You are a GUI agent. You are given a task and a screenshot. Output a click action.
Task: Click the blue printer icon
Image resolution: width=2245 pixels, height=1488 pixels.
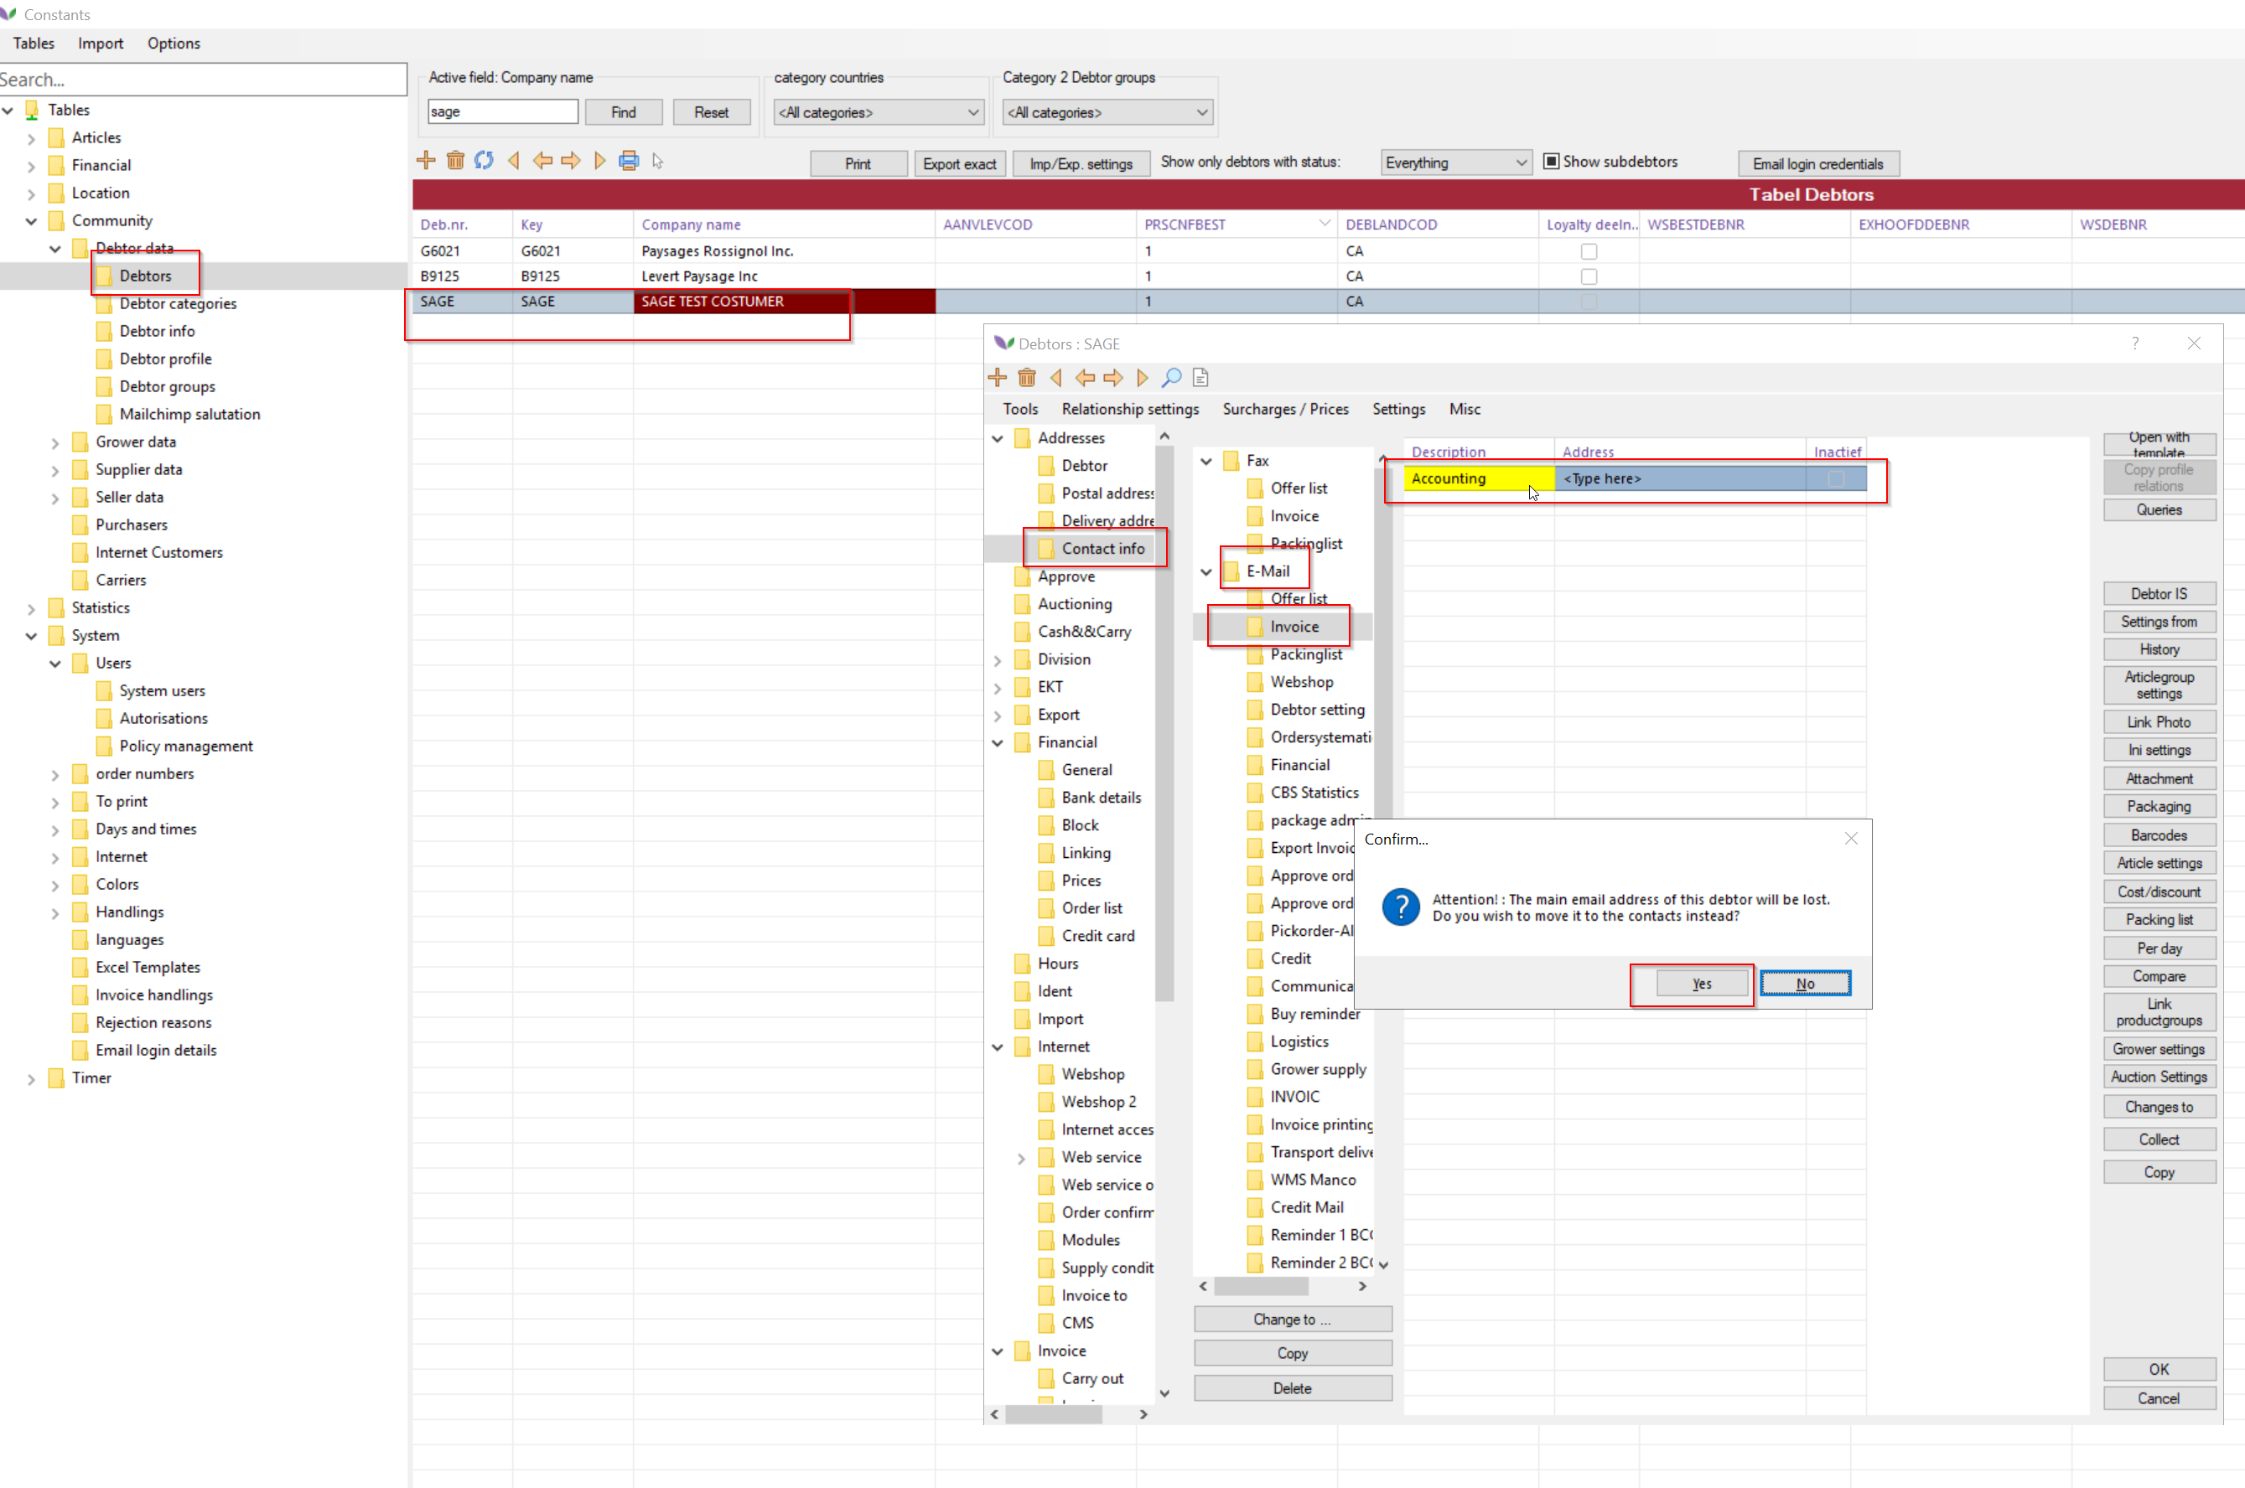point(629,160)
